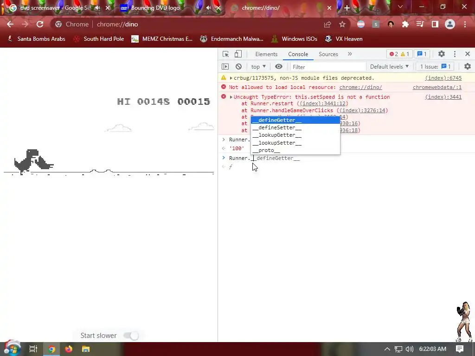Open the (index):3276:14 stack trace link
Image resolution: width=475 pixels, height=356 pixels.
coord(362,110)
